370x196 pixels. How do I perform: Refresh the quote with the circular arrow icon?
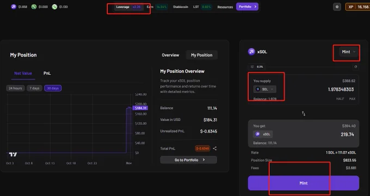tap(356, 67)
